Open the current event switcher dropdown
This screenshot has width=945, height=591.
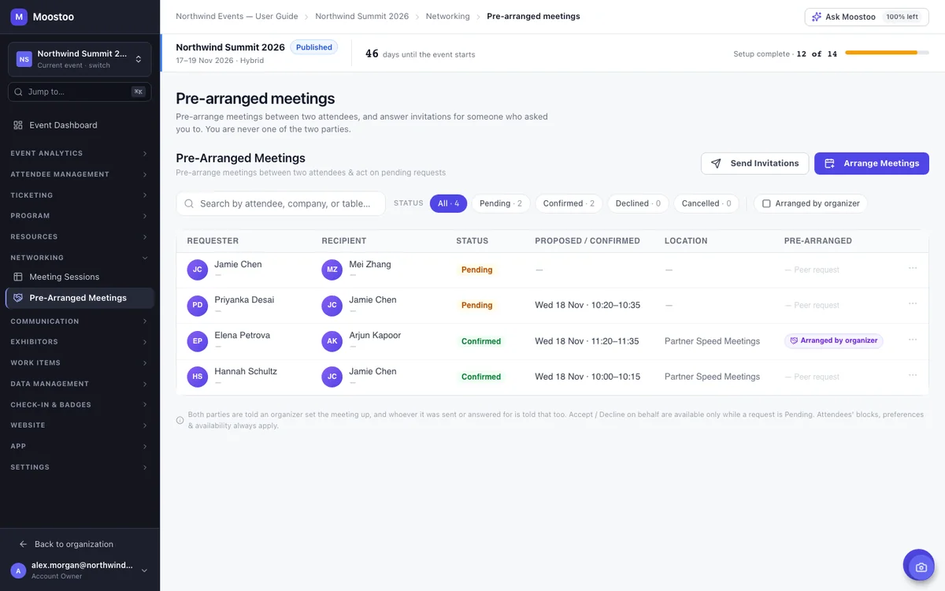click(x=80, y=59)
